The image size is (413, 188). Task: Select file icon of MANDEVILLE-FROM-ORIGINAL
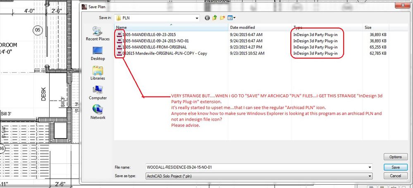pos(119,47)
